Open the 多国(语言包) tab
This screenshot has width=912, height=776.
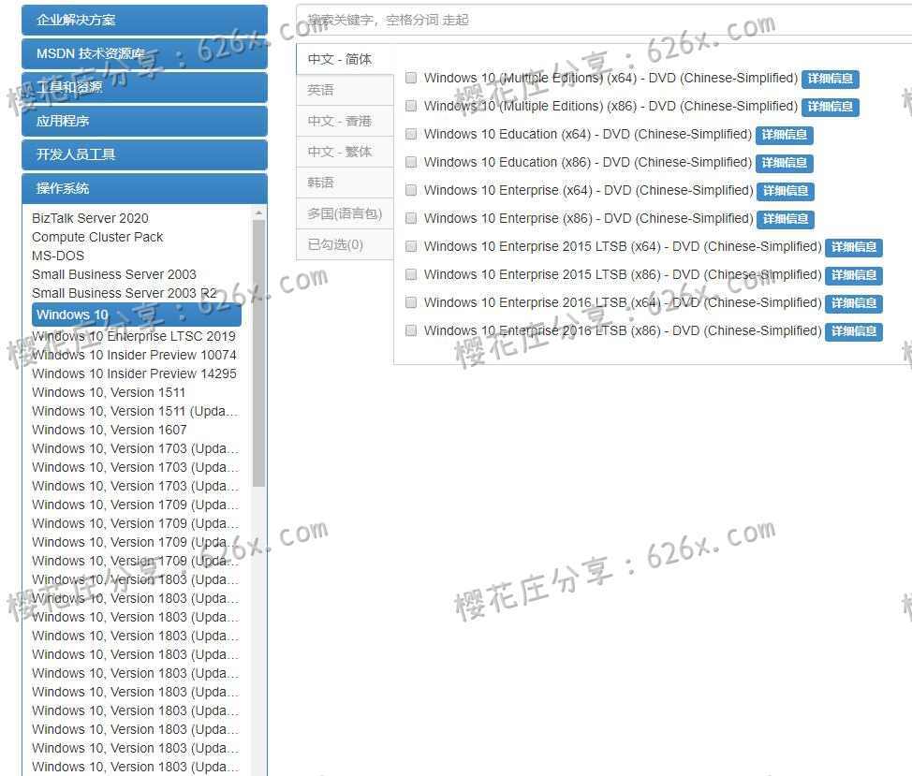coord(345,213)
